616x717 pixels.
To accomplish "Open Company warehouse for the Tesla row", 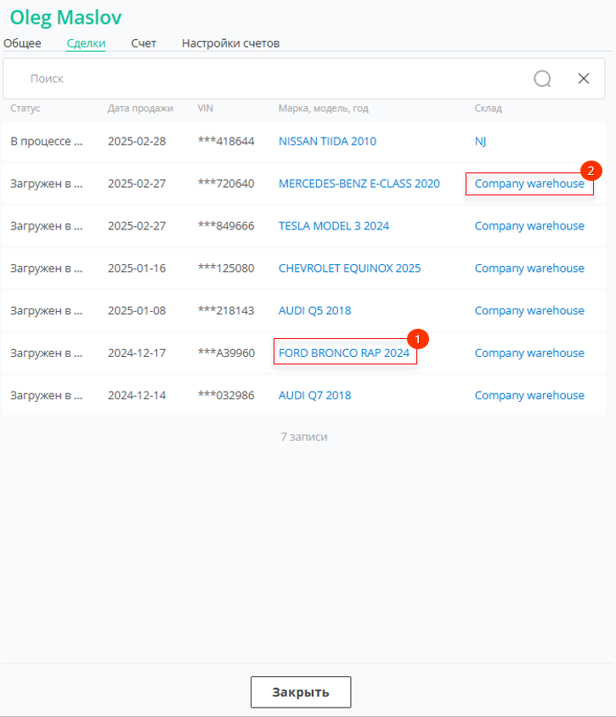I will 529,226.
